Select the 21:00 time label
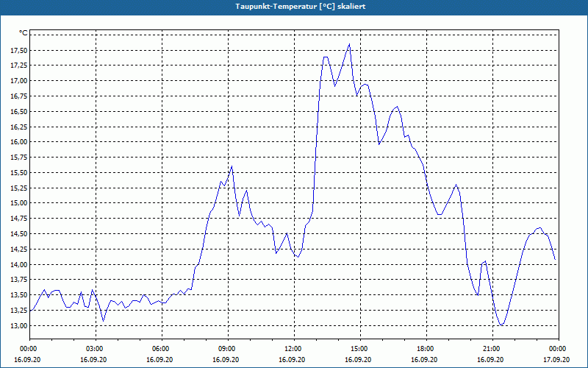The image size is (588, 368). point(491,349)
